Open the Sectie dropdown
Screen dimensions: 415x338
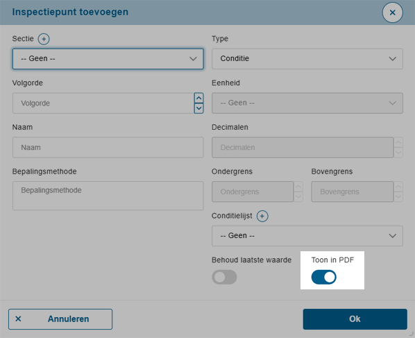coord(108,59)
